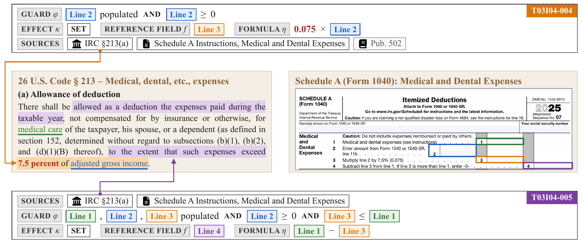The width and height of the screenshot is (582, 244).
Task: Click the SET box in bottom rule
Action: point(79,231)
